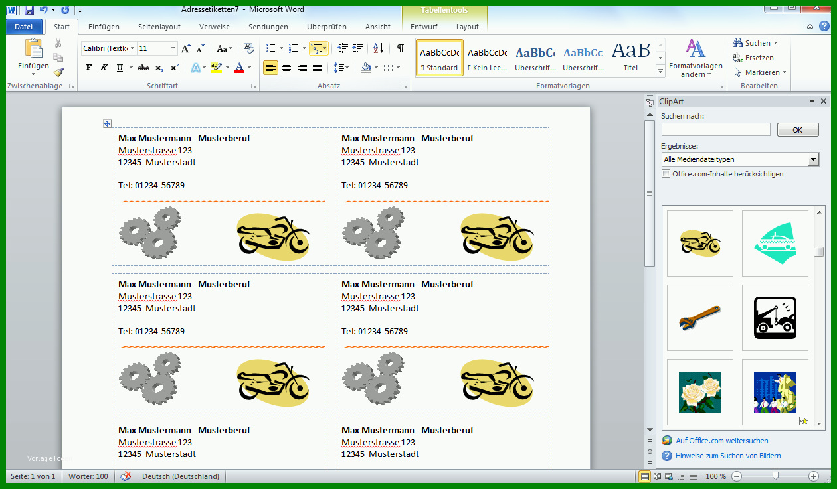
Task: Click the table move handle above the labels
Action: pyautogui.click(x=107, y=124)
